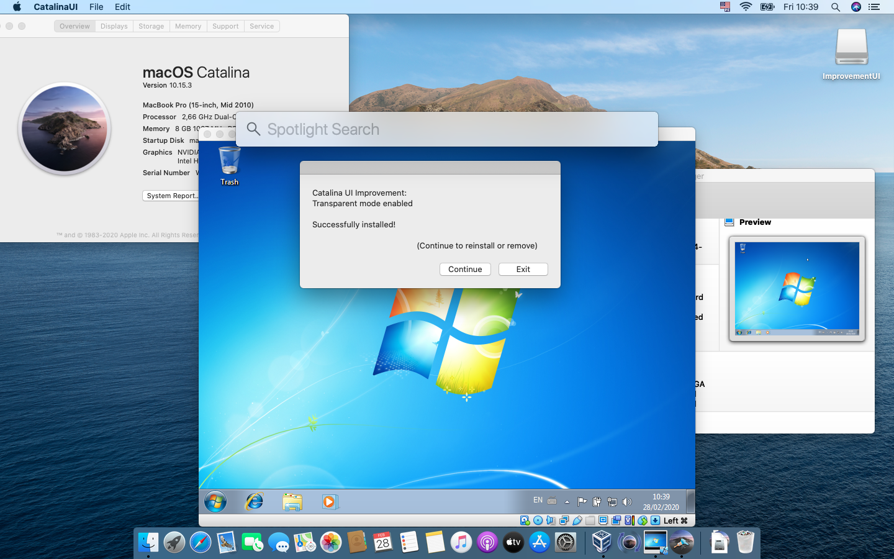Open Notes in the Dock
The height and width of the screenshot is (559, 894).
coord(435,542)
